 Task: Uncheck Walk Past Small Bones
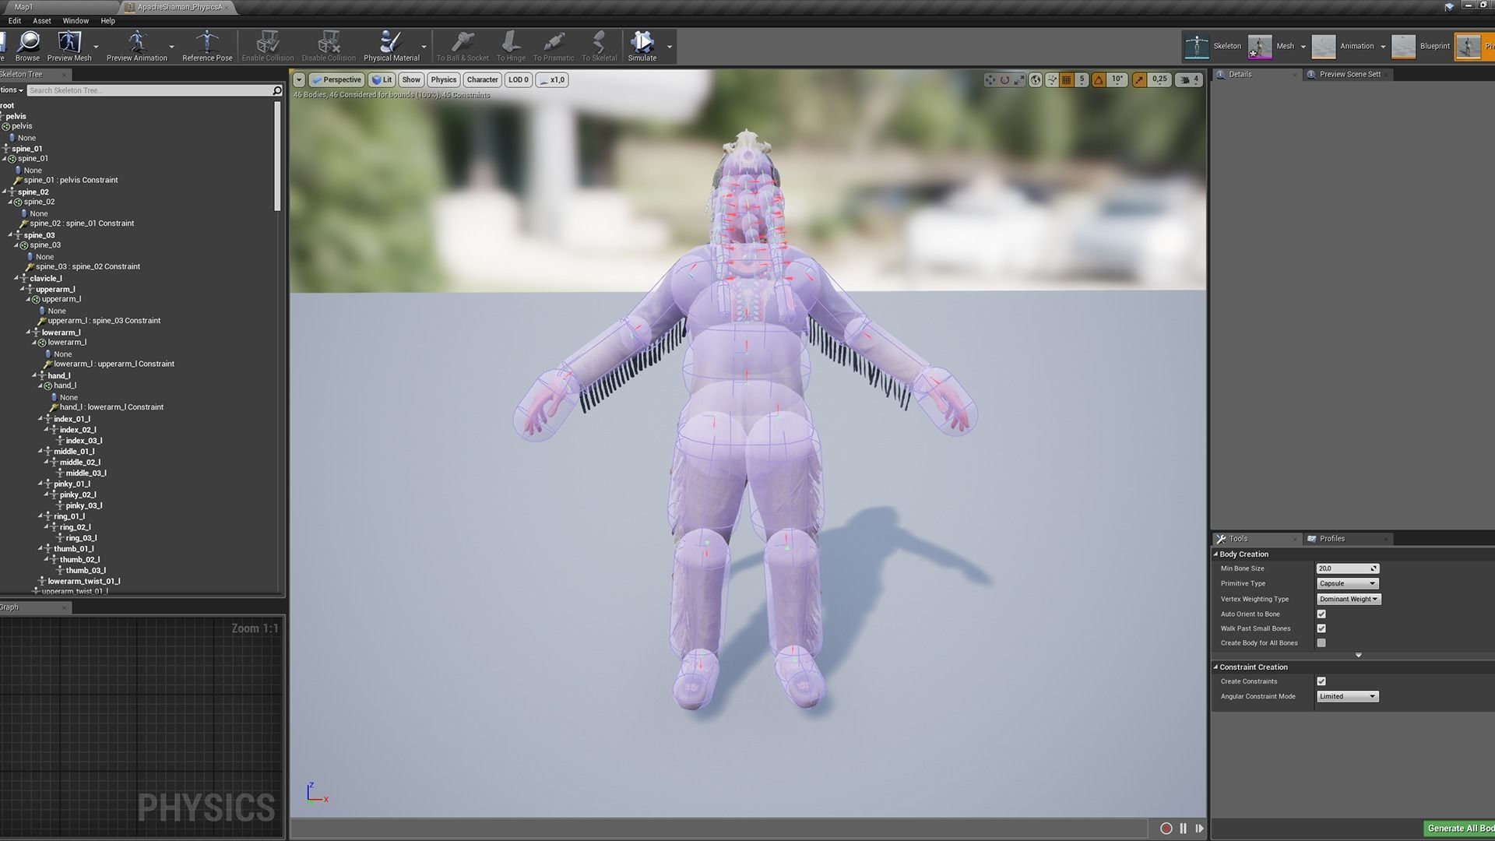[1321, 628]
